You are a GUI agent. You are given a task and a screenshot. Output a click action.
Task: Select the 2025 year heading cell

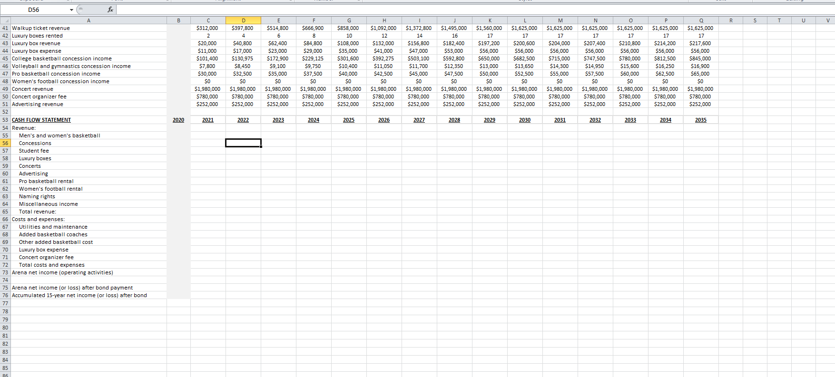[349, 120]
